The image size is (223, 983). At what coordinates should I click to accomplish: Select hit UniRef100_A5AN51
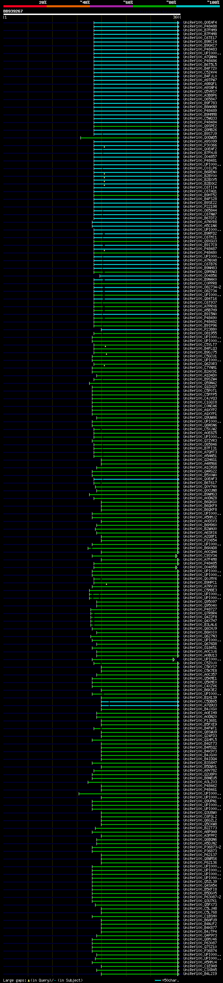(200, 456)
